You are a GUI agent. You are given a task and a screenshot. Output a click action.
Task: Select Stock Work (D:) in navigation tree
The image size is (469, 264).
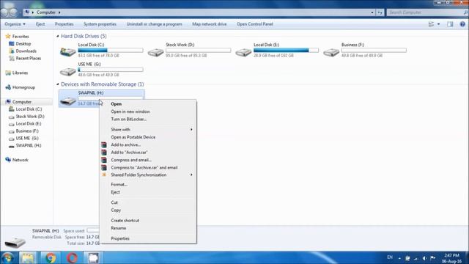(30, 117)
